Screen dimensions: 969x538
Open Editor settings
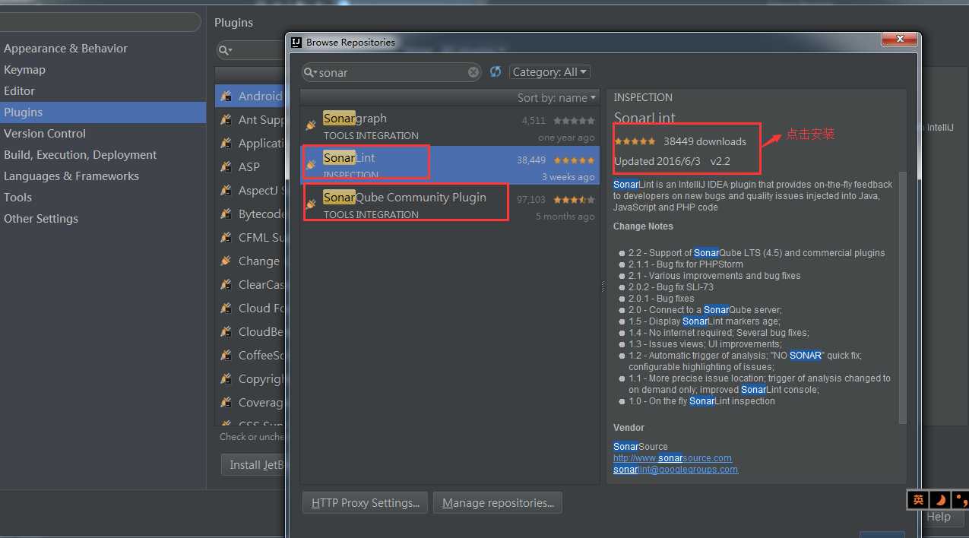tap(19, 90)
